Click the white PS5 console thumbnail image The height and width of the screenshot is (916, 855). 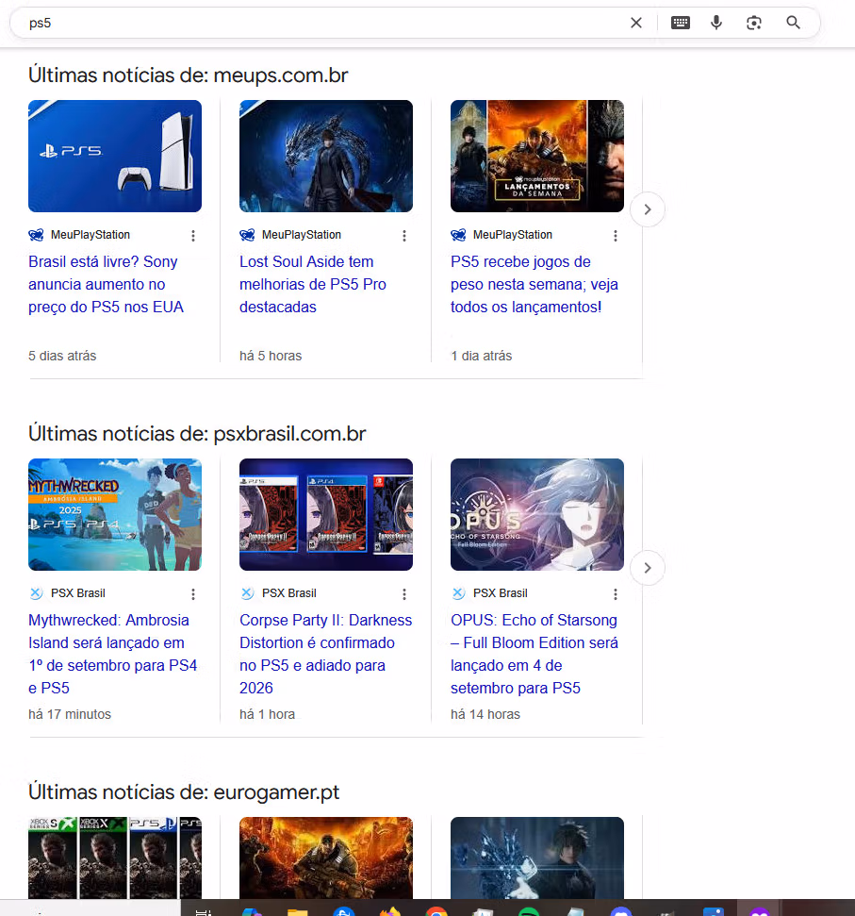click(x=115, y=156)
